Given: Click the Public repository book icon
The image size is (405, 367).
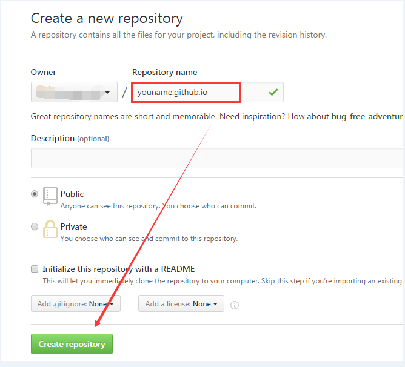Looking at the screenshot, I should pos(50,197).
